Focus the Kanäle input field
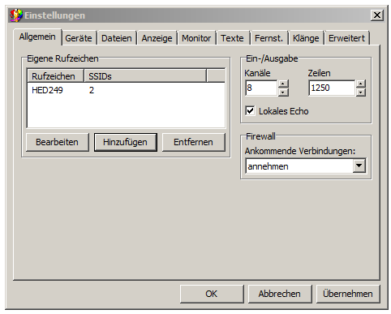Screen dimensions: 391x314 (x=261, y=88)
